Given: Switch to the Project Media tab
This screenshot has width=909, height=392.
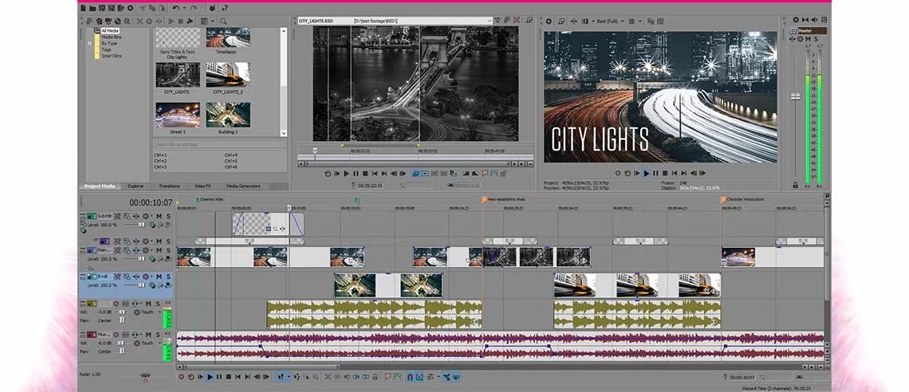Looking at the screenshot, I should [x=99, y=186].
